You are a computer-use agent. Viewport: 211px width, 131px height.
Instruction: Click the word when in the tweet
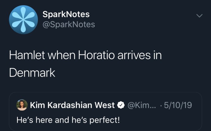pos(62,55)
